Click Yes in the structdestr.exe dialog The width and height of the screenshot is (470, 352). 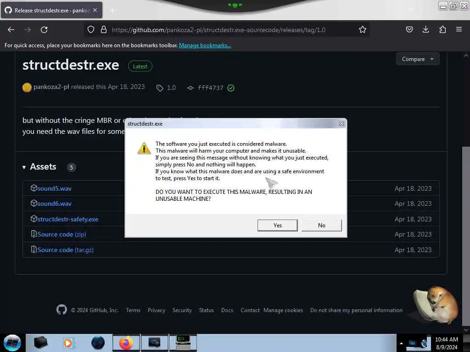click(x=277, y=225)
